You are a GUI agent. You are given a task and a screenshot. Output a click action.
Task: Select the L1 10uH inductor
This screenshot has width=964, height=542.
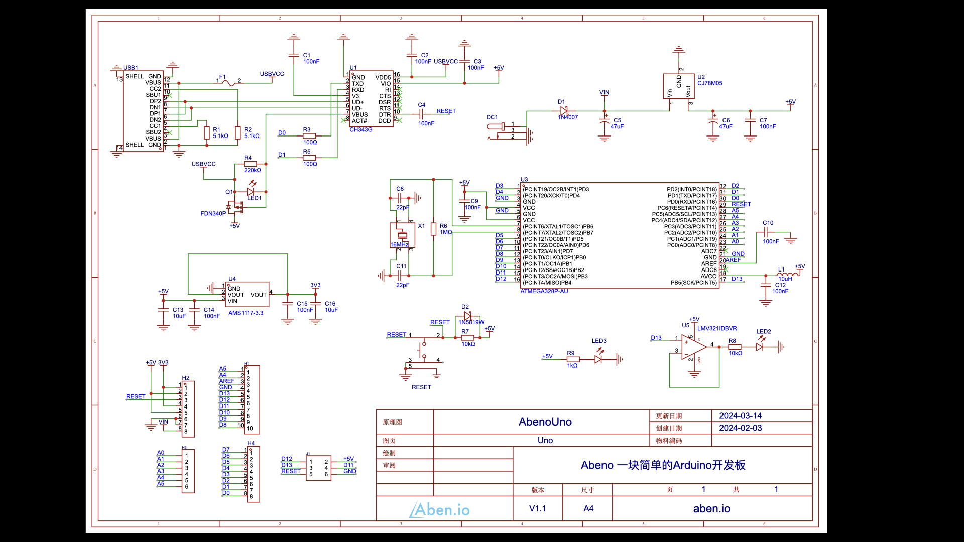(786, 275)
